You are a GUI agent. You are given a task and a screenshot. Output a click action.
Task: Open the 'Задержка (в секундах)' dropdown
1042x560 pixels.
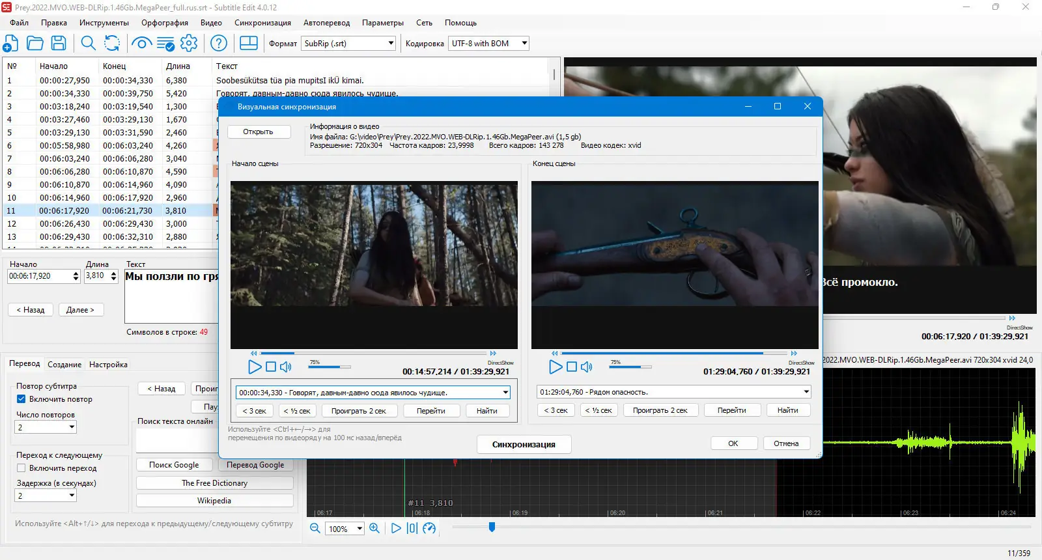click(x=46, y=496)
